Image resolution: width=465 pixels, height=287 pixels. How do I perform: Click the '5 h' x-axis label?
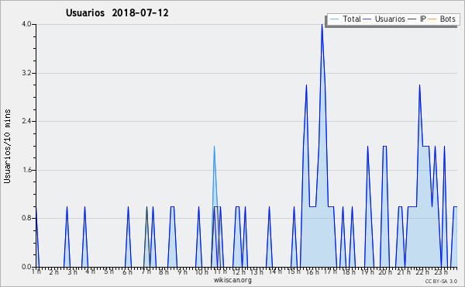click(108, 271)
